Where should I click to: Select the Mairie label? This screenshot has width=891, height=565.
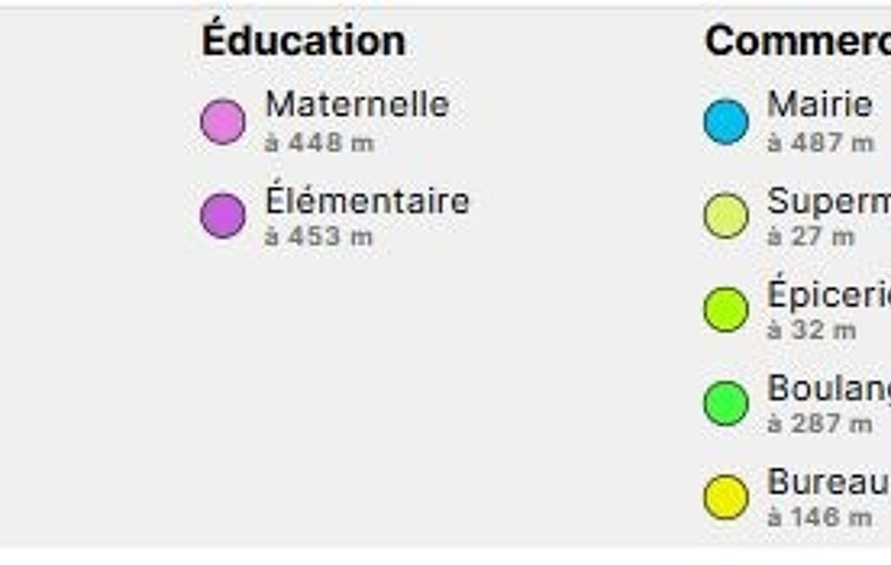pos(819,105)
